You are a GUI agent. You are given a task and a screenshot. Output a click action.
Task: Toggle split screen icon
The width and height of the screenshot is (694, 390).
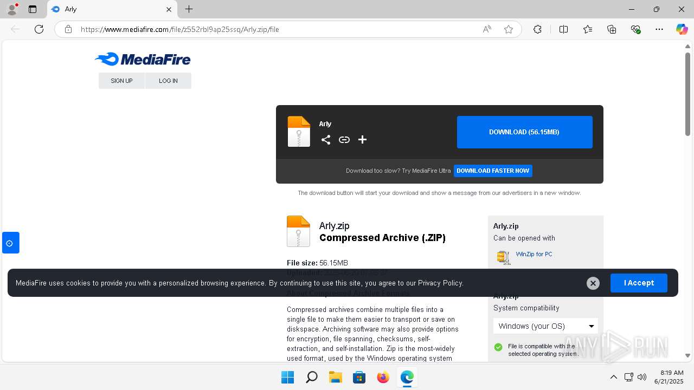tap(564, 29)
